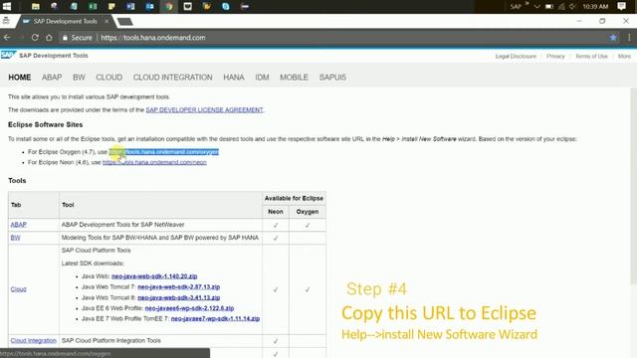The image size is (637, 358).
Task: Launch Excel from the taskbar
Action: coord(93,6)
